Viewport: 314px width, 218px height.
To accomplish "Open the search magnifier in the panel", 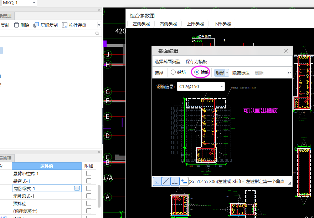I will click(96, 32).
